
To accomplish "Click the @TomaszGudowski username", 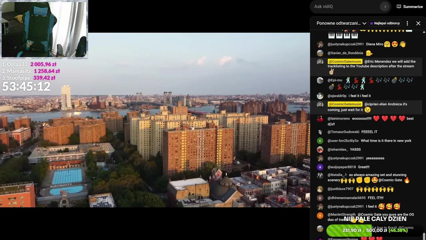I will coord(343,132).
